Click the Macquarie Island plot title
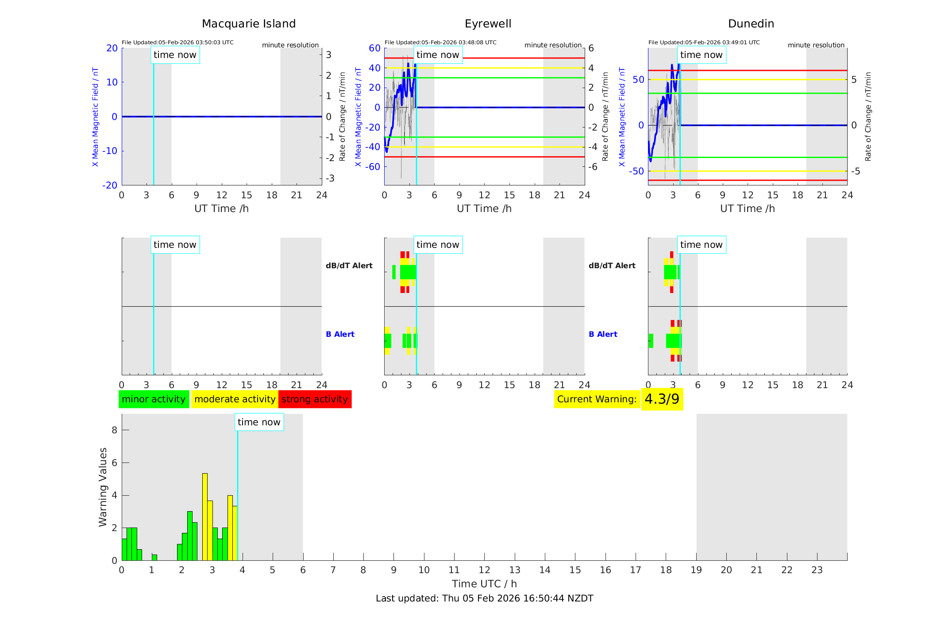The image size is (937, 636). [248, 24]
